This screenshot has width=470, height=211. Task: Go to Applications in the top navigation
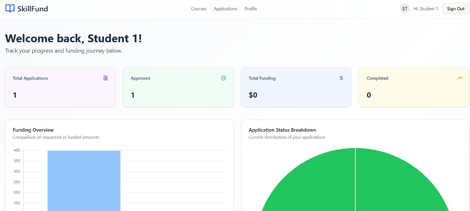(x=225, y=9)
